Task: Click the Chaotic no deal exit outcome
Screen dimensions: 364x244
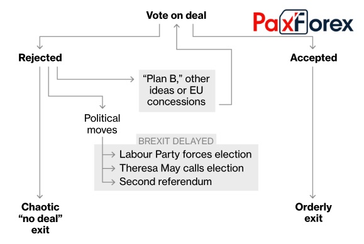Action: [40, 218]
